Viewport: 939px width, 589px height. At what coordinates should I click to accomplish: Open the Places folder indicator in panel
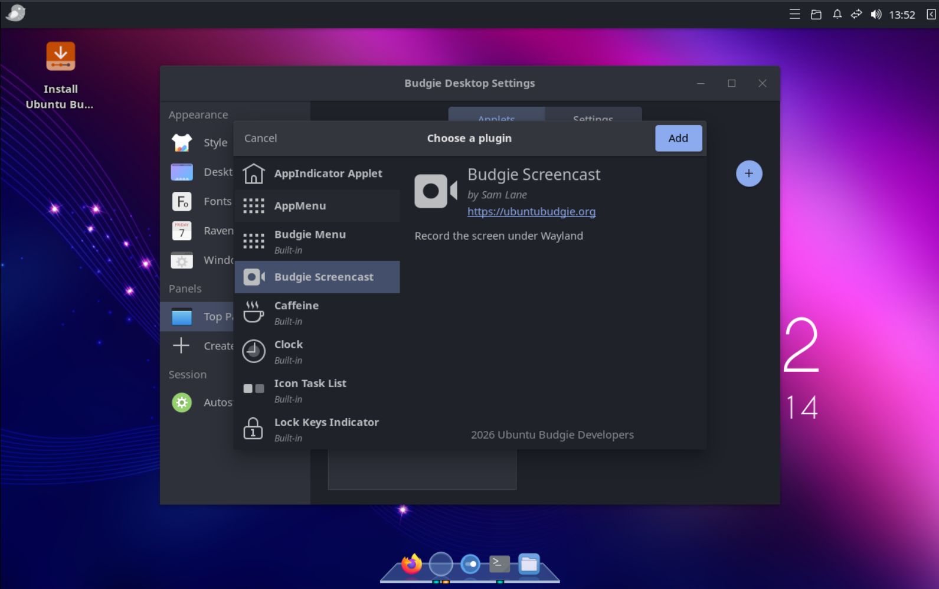click(816, 14)
